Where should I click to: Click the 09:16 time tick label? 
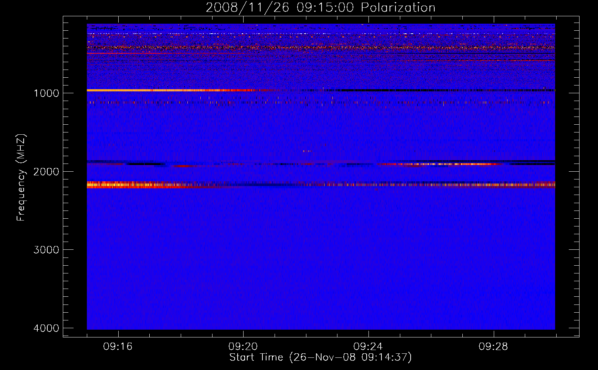(118, 347)
